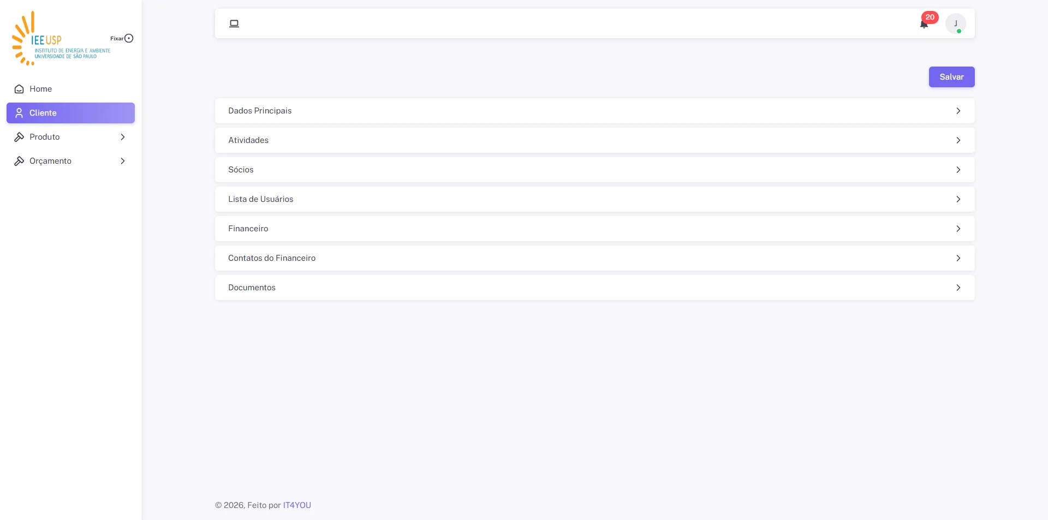Select Cliente menu item
Image resolution: width=1048 pixels, height=520 pixels.
pos(70,113)
